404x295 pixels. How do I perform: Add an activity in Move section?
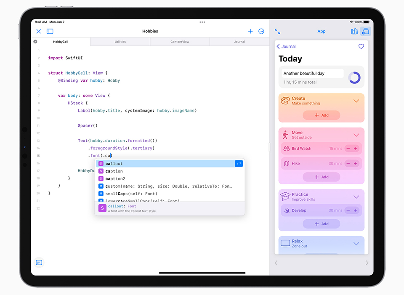[x=321, y=177]
